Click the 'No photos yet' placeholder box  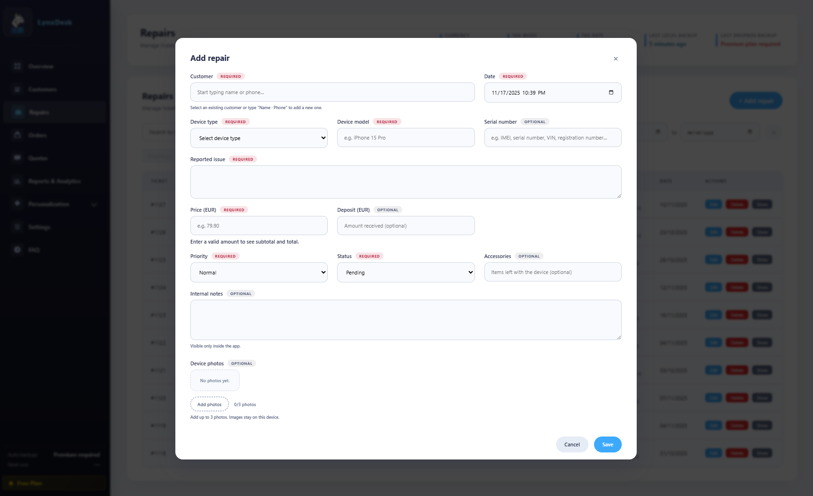point(215,380)
